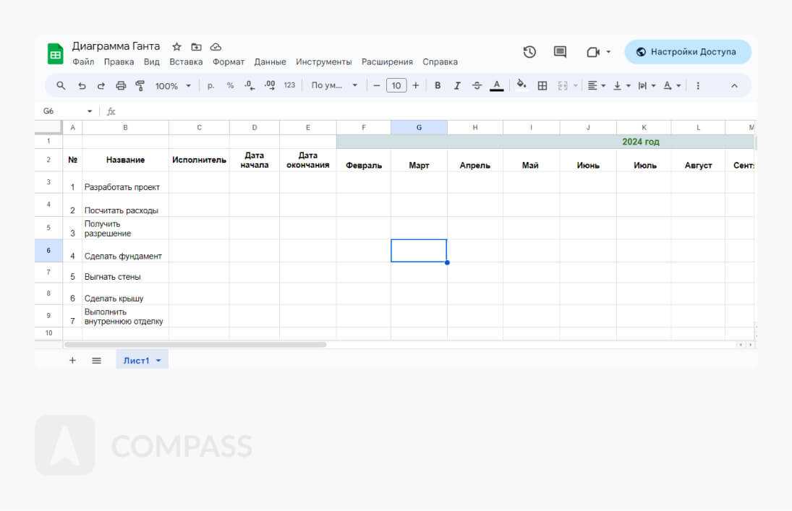
Task: Open the font dropdown 'По ум...'
Action: [x=334, y=86]
